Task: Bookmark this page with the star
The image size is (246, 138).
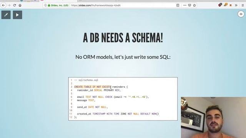Action: [x=194, y=5]
